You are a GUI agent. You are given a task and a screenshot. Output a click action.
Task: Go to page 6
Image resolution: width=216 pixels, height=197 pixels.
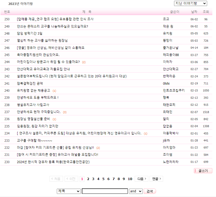coord(109,179)
